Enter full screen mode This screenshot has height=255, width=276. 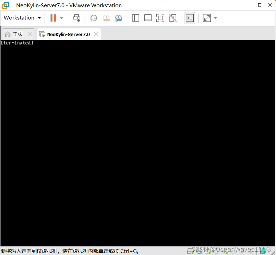tap(160, 18)
